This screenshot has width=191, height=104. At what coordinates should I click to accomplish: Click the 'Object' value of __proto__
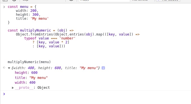(x=44, y=88)
